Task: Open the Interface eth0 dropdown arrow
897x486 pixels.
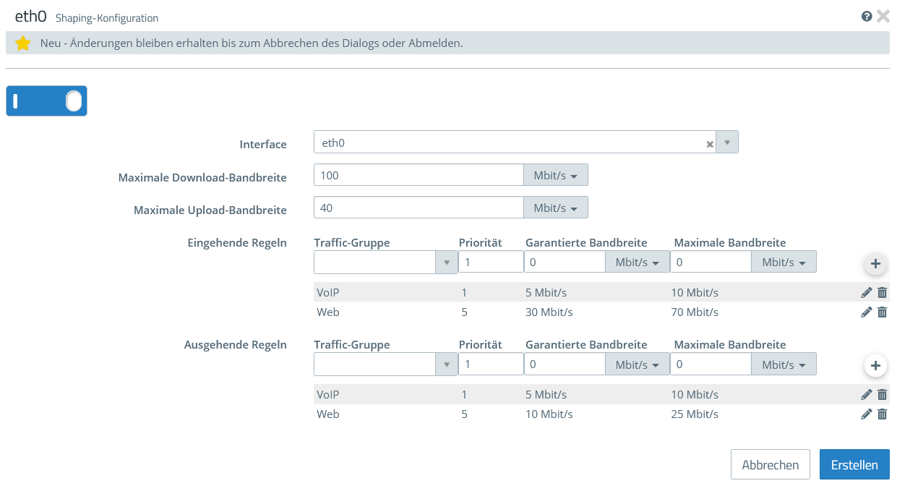Action: (726, 142)
